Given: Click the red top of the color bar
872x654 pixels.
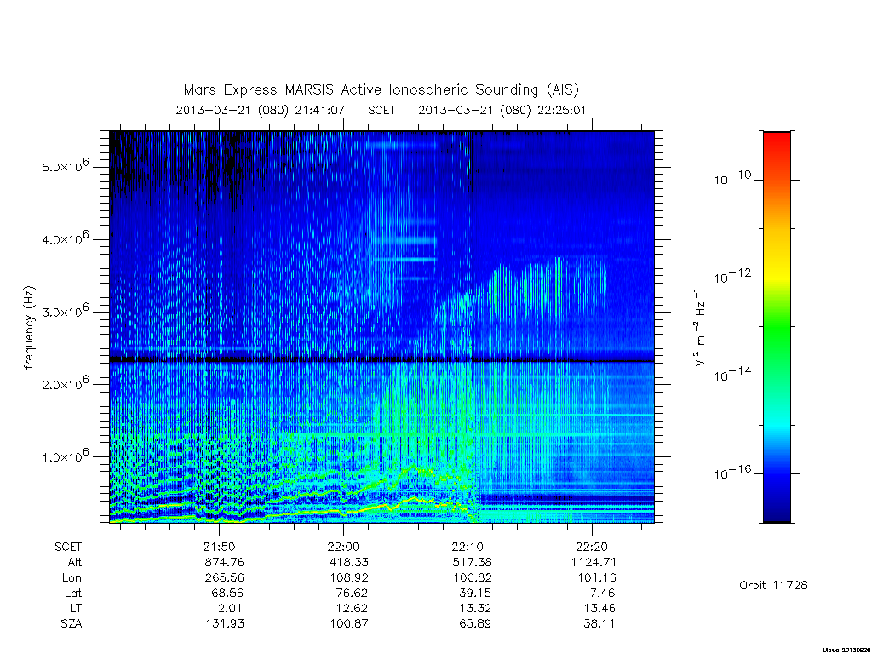Looking at the screenshot, I should [x=777, y=142].
